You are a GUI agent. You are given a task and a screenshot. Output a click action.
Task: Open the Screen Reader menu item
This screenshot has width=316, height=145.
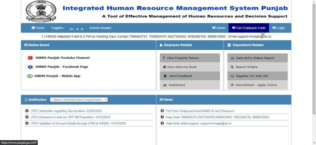click(x=100, y=28)
